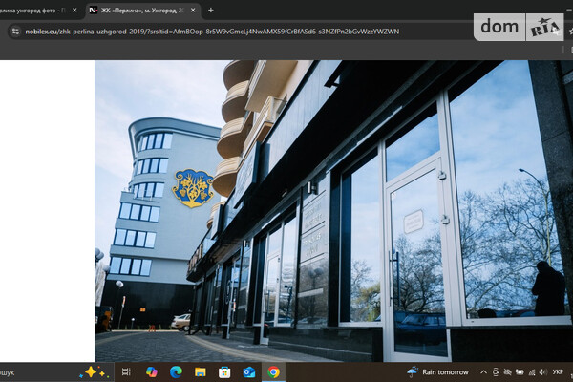Open Outlook from the taskbar

(x=249, y=371)
